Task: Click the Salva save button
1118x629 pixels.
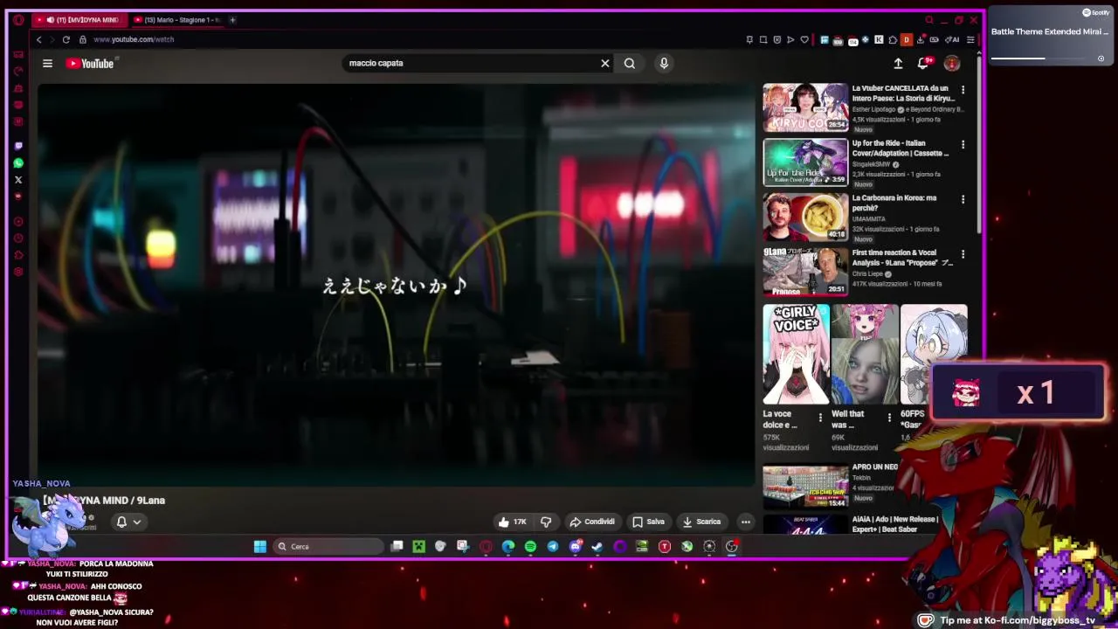Action: coord(649,522)
